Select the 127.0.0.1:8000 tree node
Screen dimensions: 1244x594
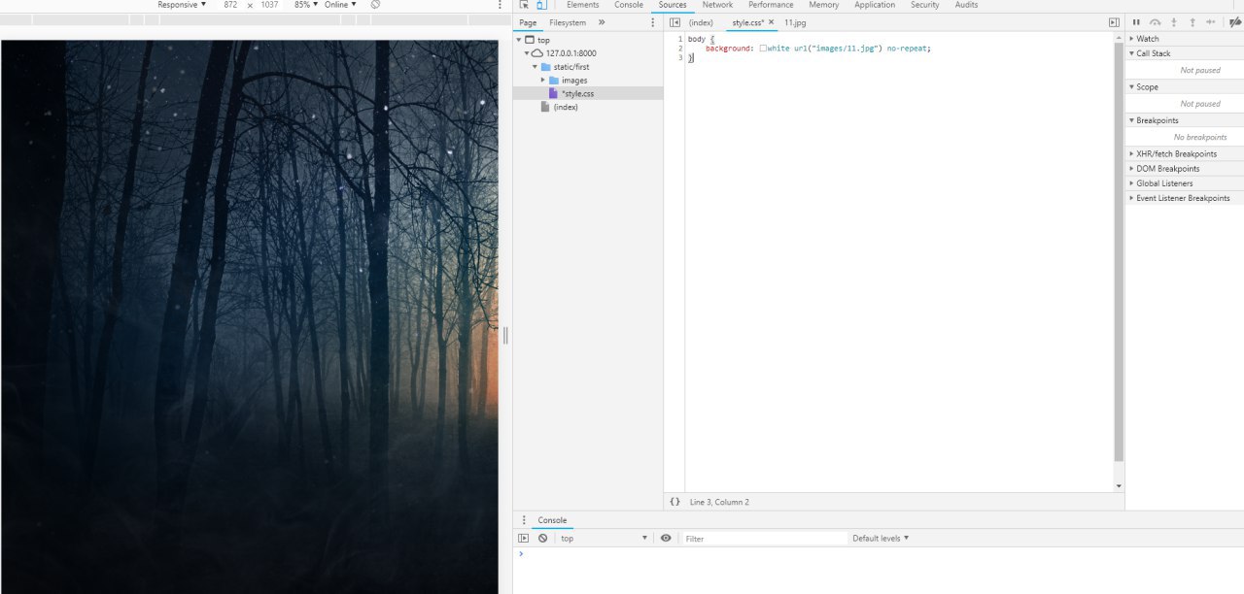[x=571, y=53]
